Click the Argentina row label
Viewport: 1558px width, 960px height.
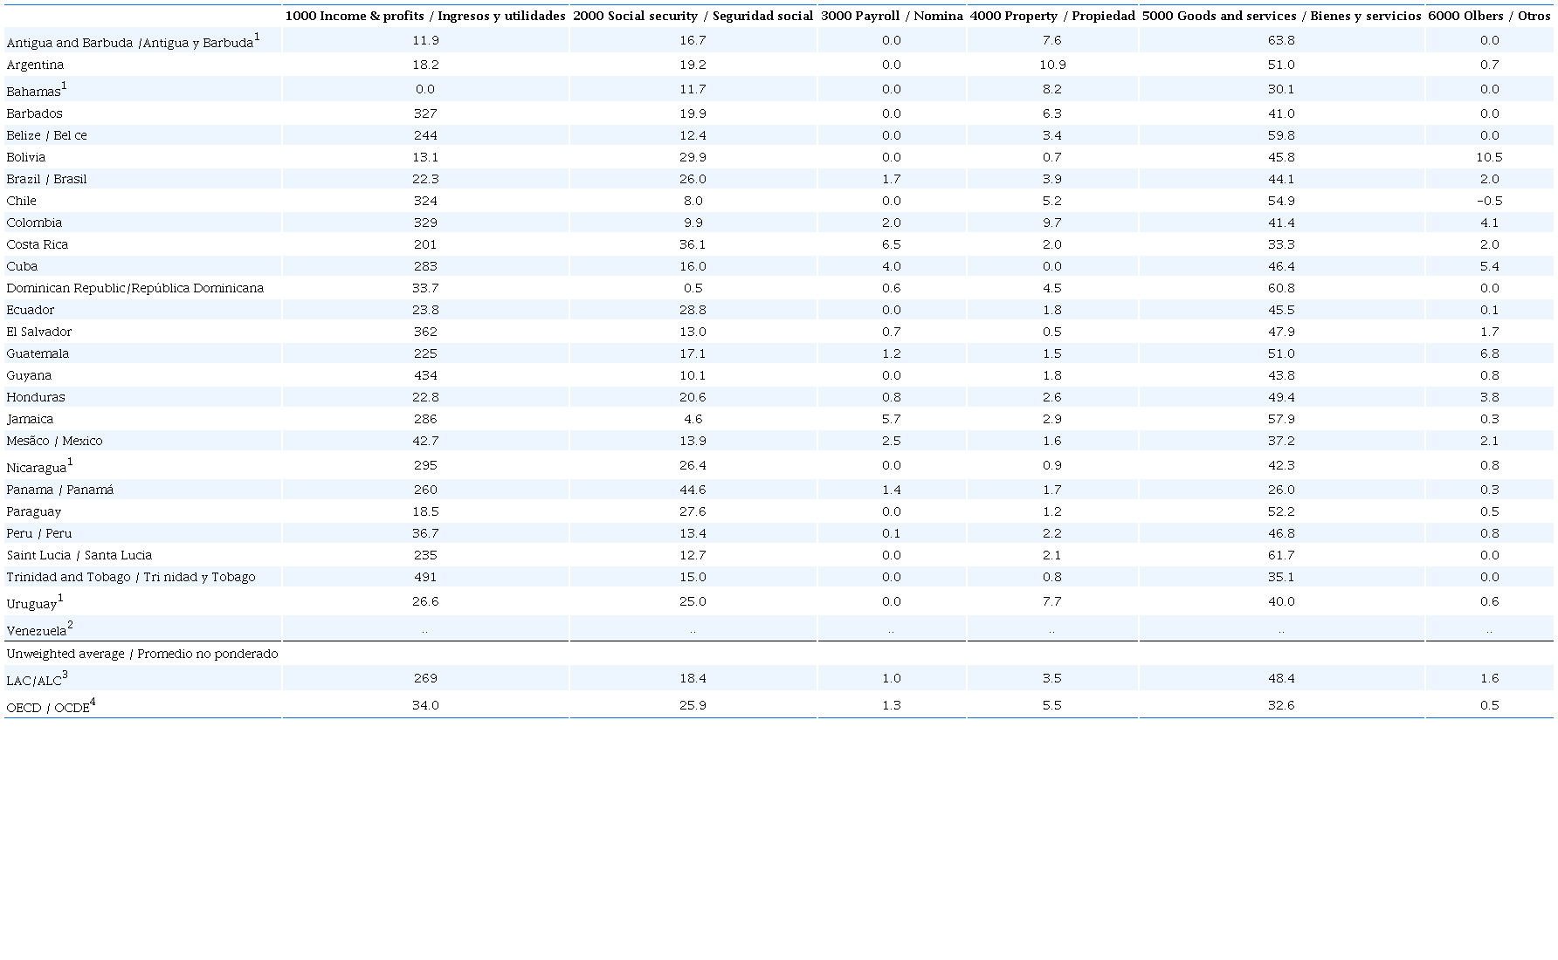[35, 65]
